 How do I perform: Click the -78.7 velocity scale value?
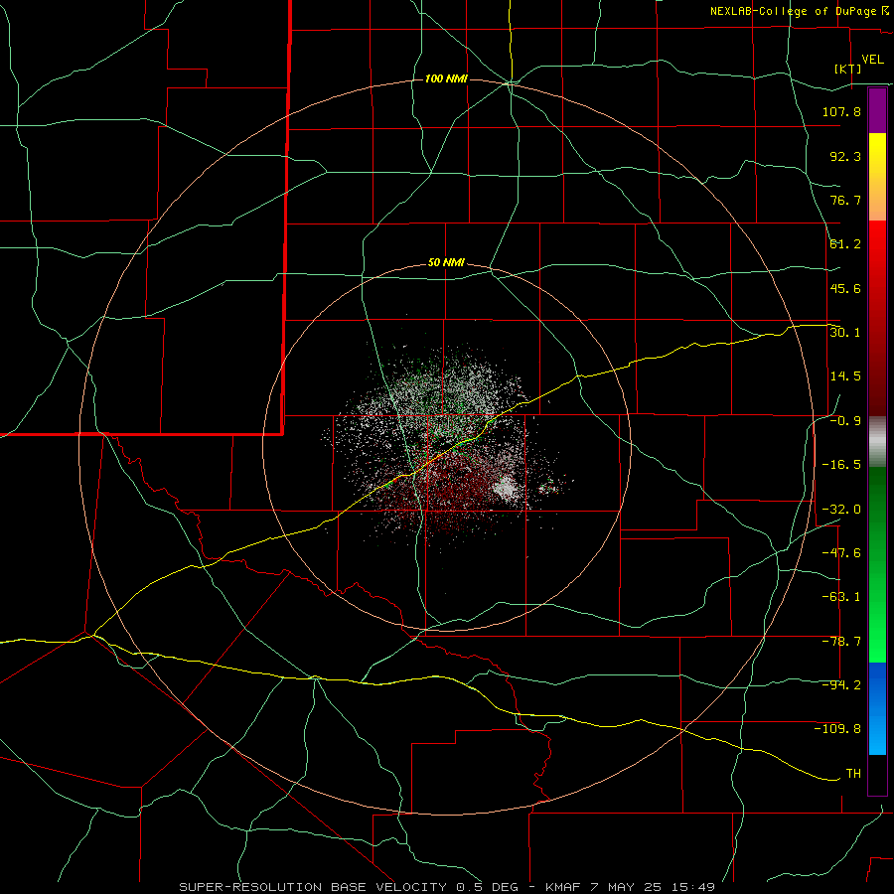point(841,642)
